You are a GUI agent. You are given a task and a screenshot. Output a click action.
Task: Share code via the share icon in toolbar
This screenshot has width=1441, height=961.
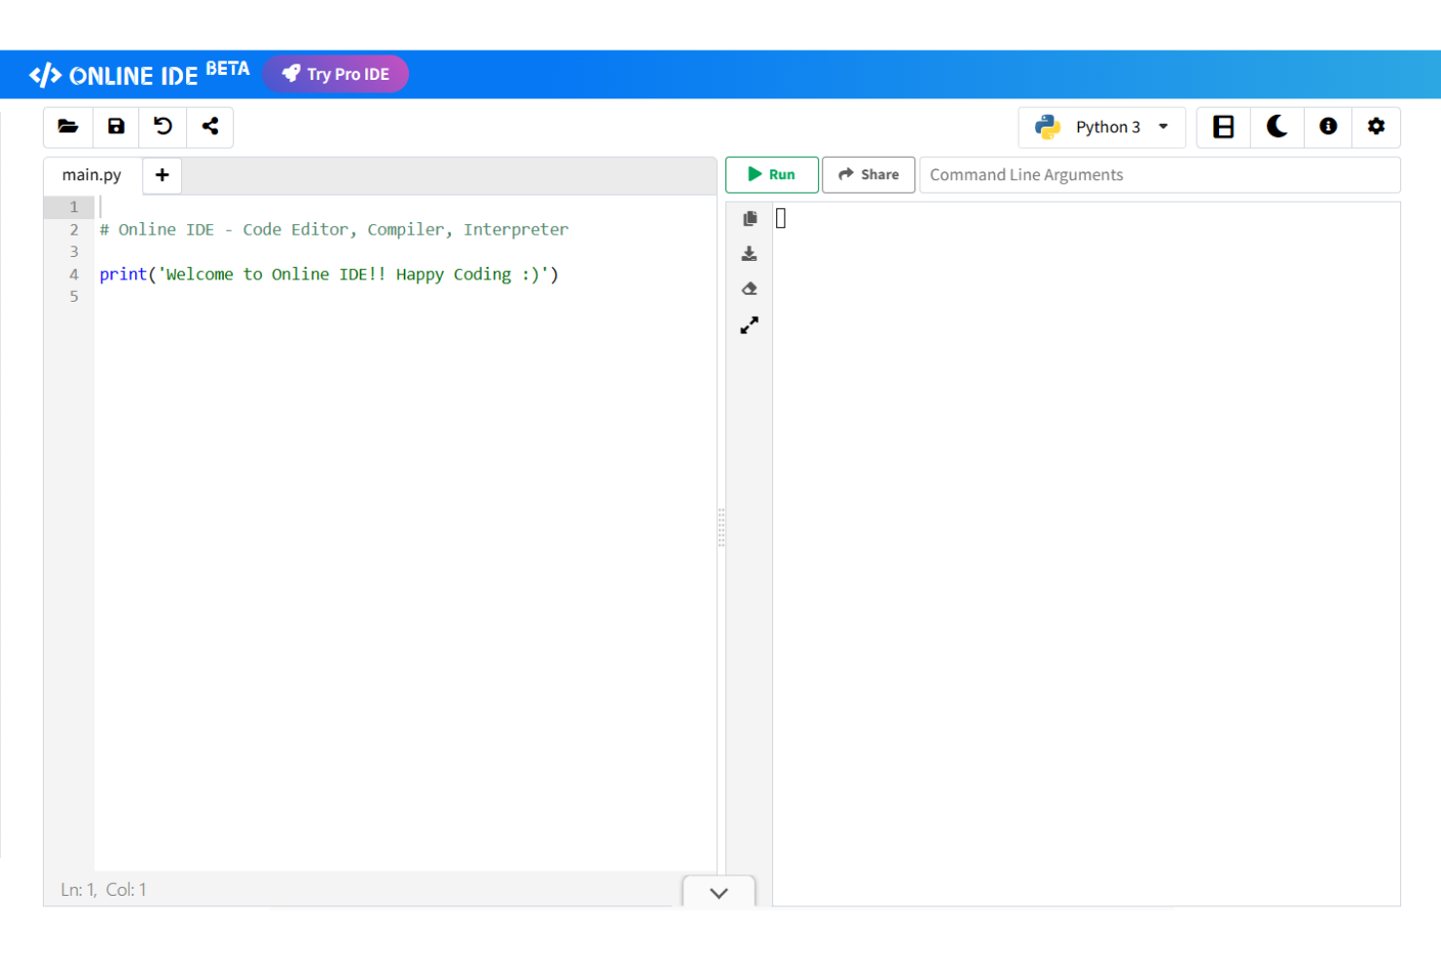(209, 127)
